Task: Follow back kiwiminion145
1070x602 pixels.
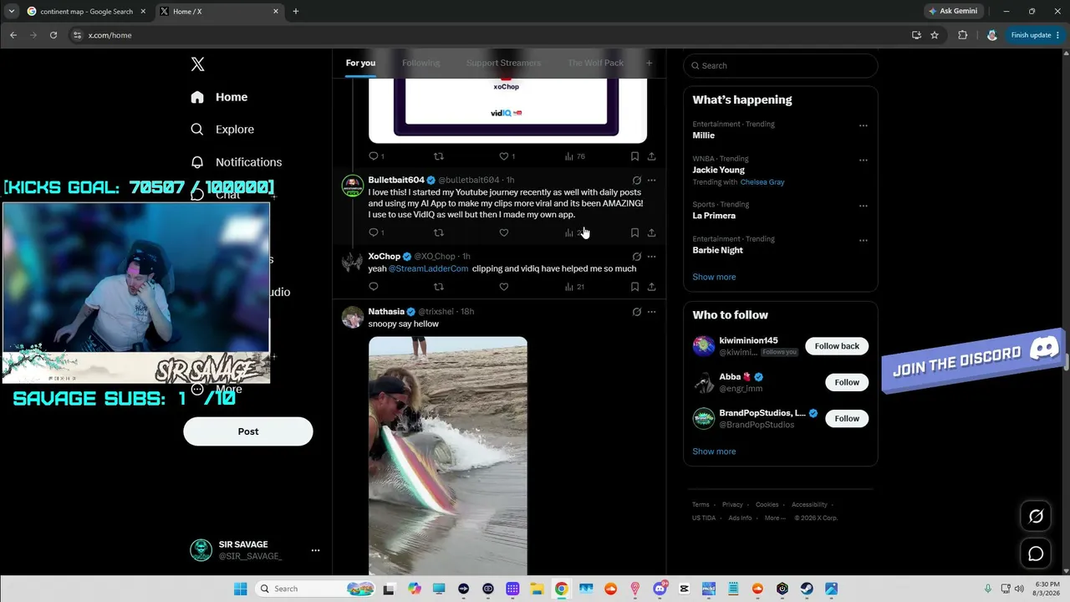Action: coord(837,346)
